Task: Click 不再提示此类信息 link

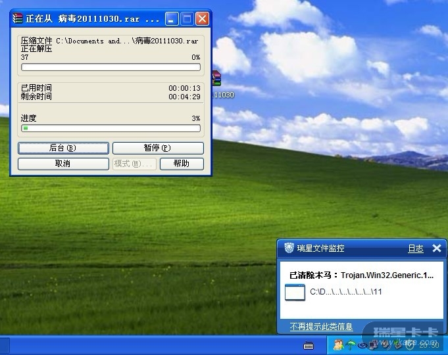Action: click(322, 326)
